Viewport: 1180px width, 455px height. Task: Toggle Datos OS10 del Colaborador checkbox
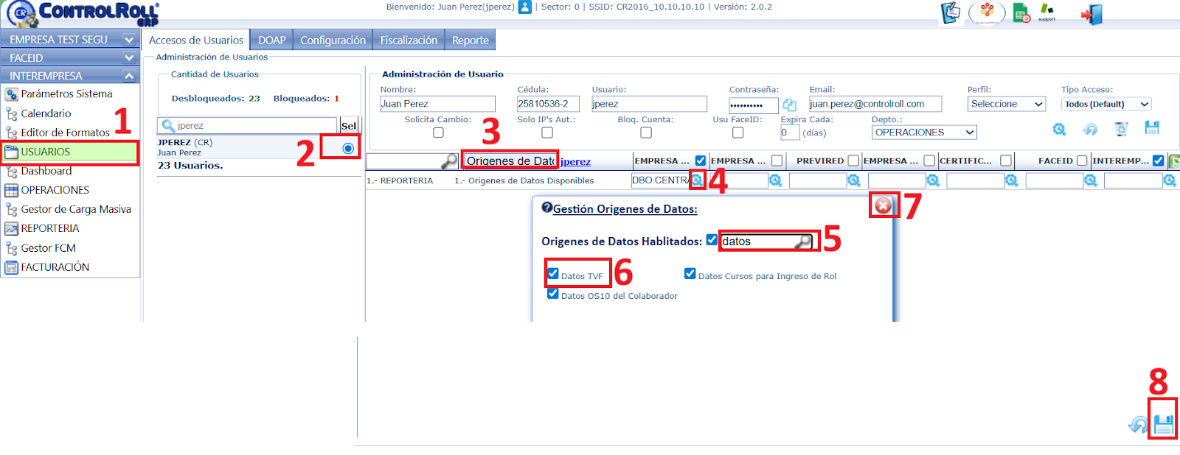coord(553,294)
